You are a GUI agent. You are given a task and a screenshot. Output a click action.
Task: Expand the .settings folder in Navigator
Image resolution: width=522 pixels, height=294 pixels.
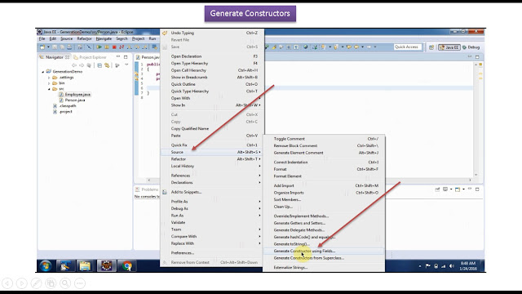[x=49, y=78]
